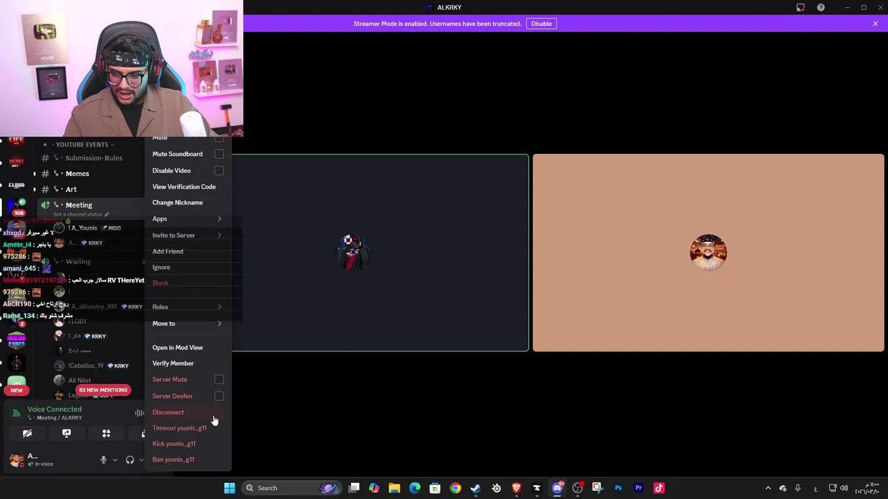Toggle noise suppression waveform icon
The image size is (888, 499).
point(139,413)
